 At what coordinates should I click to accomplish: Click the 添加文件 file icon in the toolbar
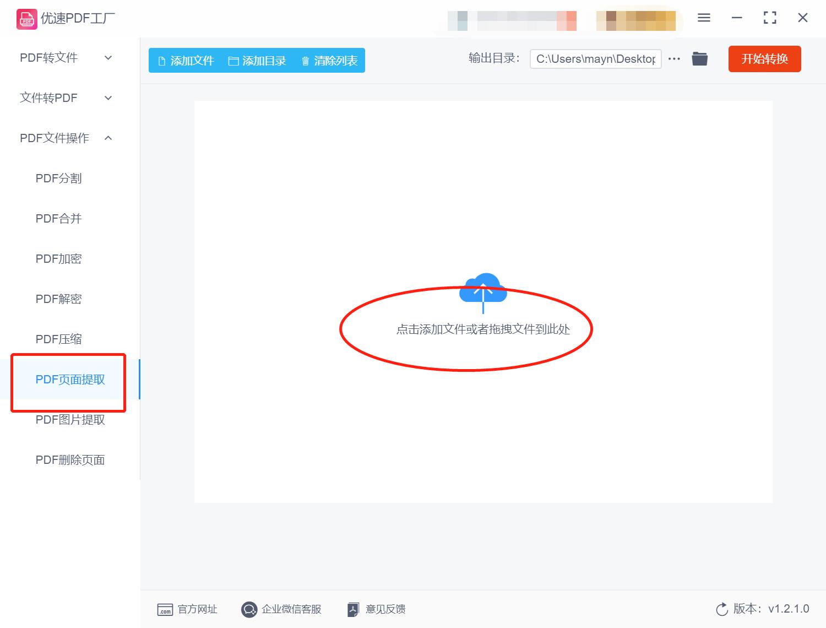160,61
